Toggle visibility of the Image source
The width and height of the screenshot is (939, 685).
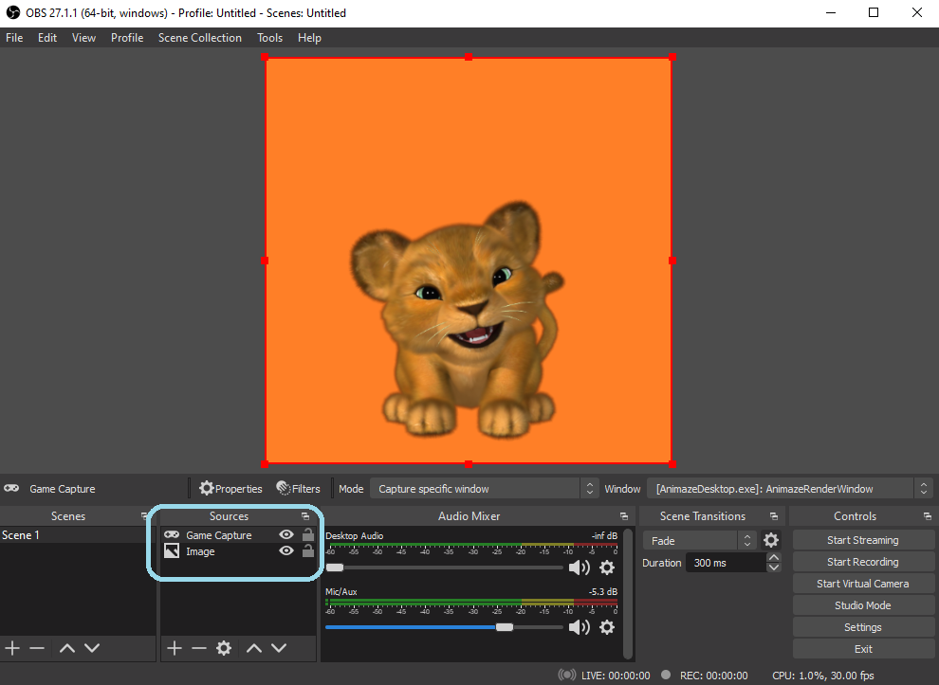[x=285, y=551]
